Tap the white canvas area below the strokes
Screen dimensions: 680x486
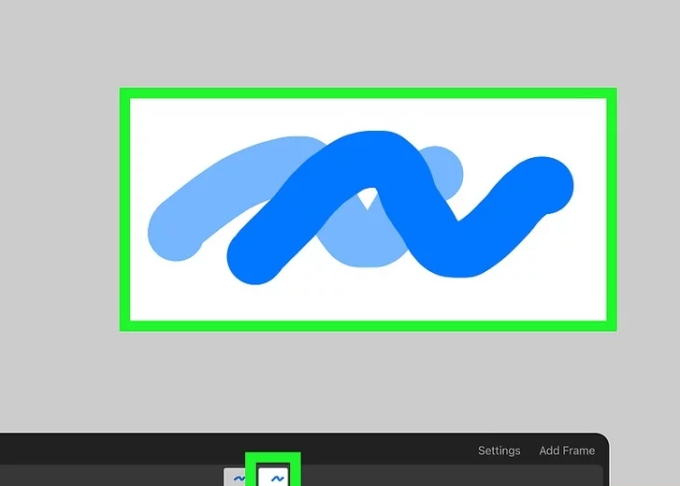point(374,299)
